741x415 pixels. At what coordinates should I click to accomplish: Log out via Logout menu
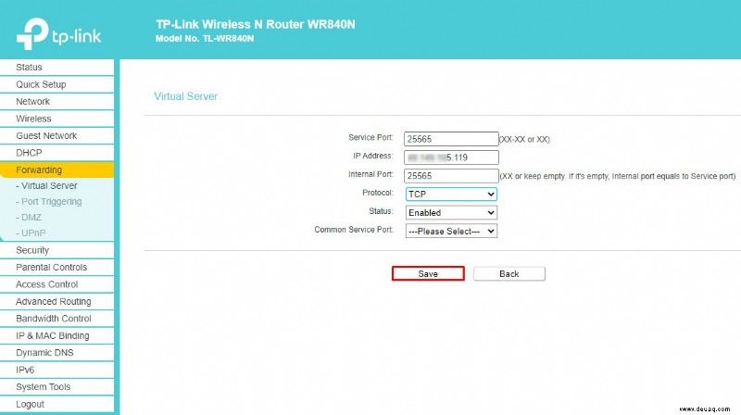57,404
